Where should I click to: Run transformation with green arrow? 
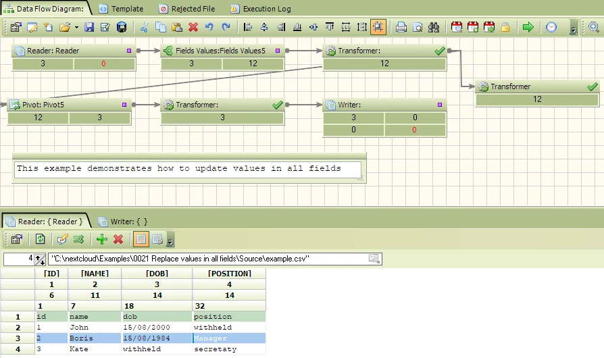click(528, 27)
